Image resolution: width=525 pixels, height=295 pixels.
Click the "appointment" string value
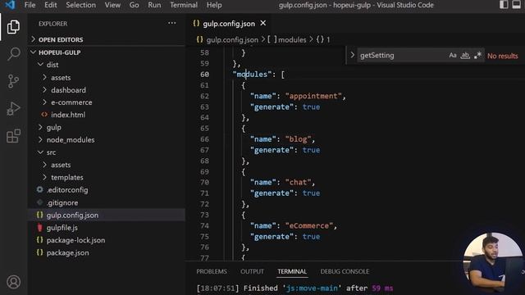point(313,96)
